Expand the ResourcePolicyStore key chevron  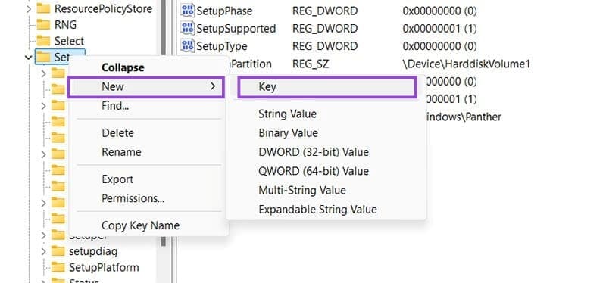[29, 8]
